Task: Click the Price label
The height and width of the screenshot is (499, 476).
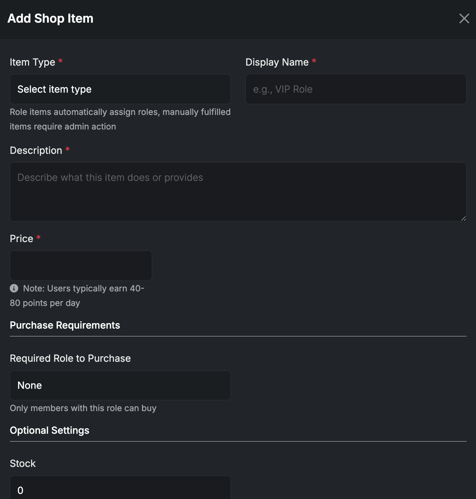Action: (21, 239)
